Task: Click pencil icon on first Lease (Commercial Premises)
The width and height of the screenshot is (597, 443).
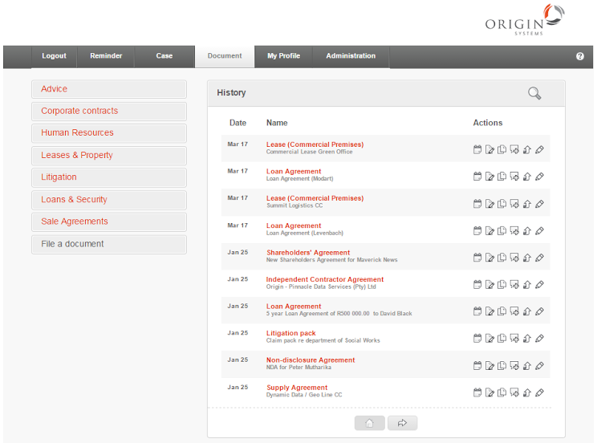Action: [x=539, y=150]
